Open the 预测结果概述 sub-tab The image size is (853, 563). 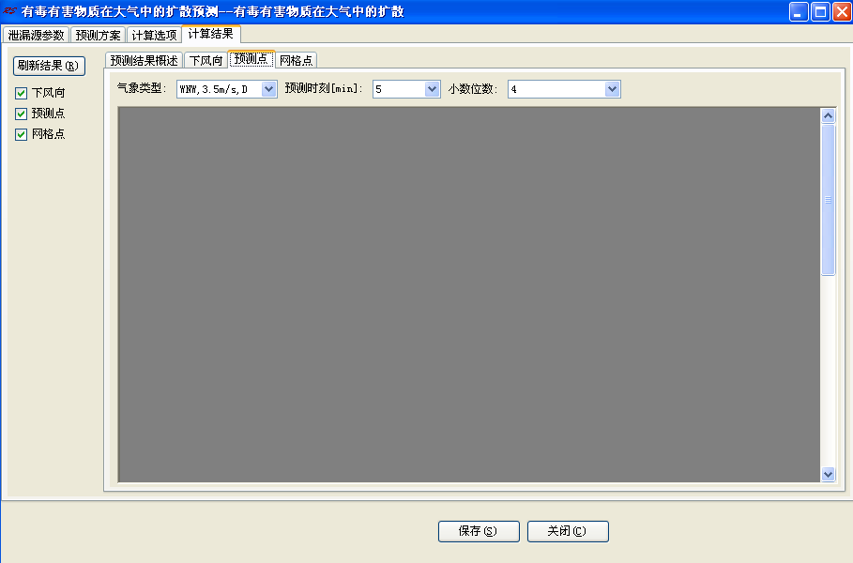click(144, 60)
